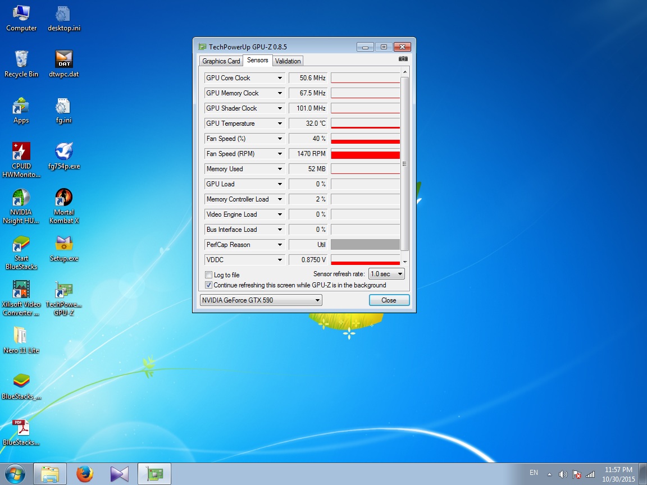The image size is (647, 485).
Task: Minimize the GPU-Z window
Action: coord(365,47)
